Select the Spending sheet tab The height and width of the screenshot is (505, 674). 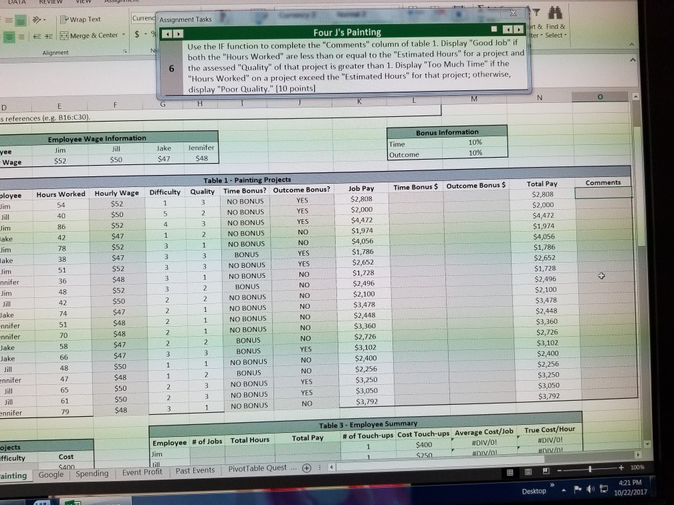pyautogui.click(x=92, y=474)
